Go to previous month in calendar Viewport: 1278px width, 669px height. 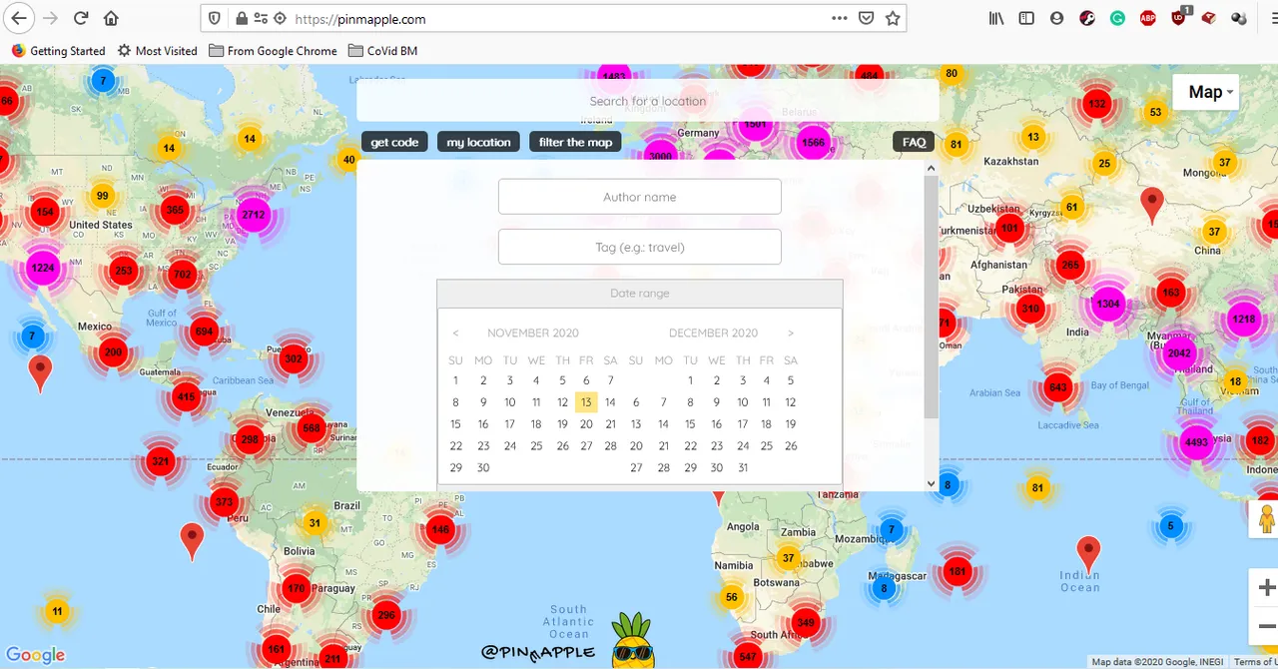point(455,334)
